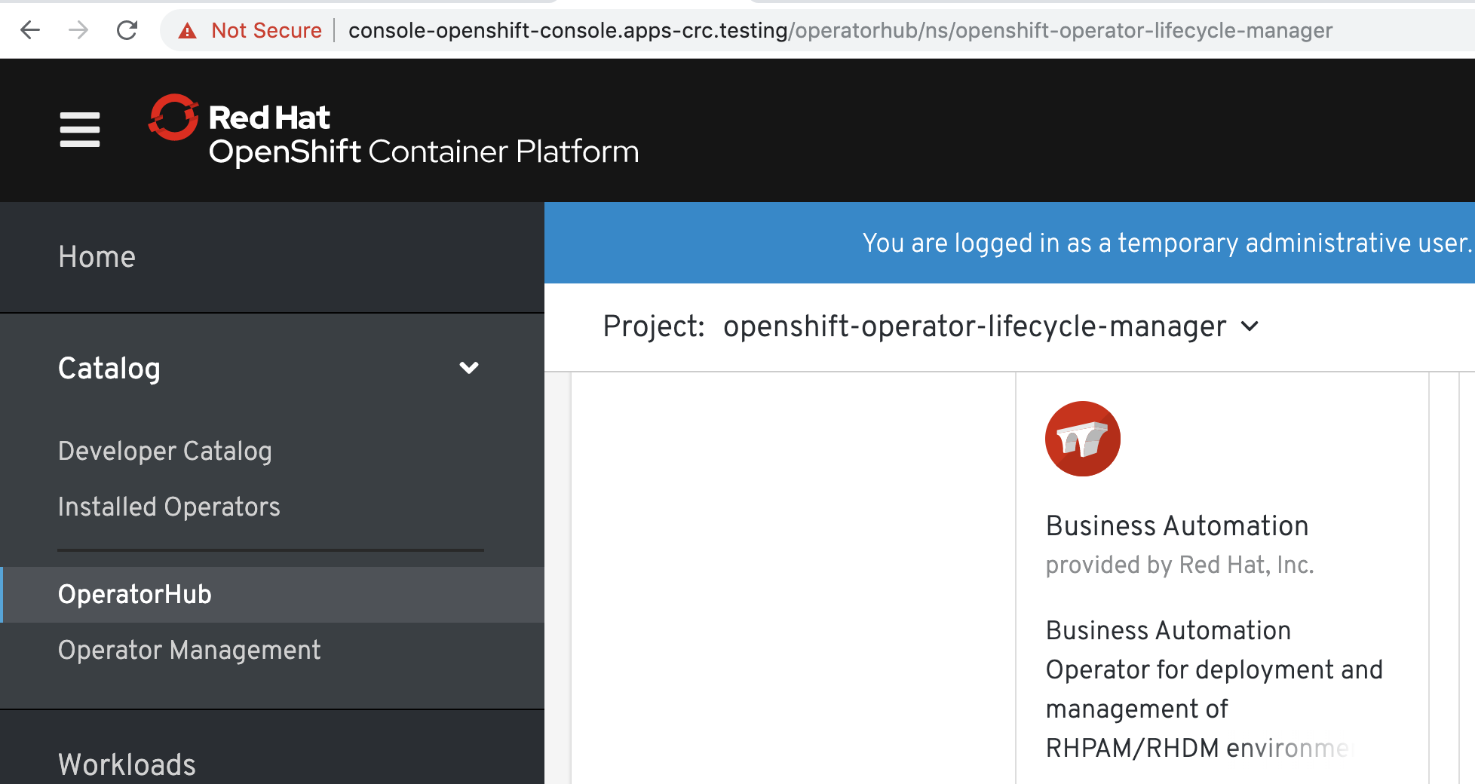Reload the page with refresh icon
Screen dimensions: 1475x784
tap(127, 30)
